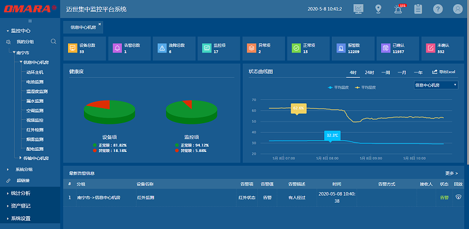Click the 62.6% humidity marker on chart
The height and width of the screenshot is (229, 469).
pyautogui.click(x=298, y=108)
